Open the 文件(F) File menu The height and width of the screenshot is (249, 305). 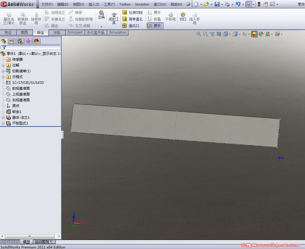point(47,4)
